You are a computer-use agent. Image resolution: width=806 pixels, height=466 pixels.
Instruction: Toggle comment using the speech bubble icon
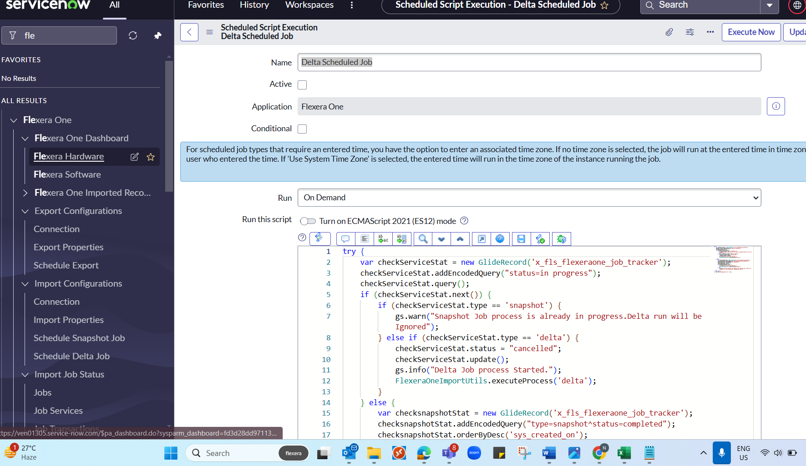(345, 239)
